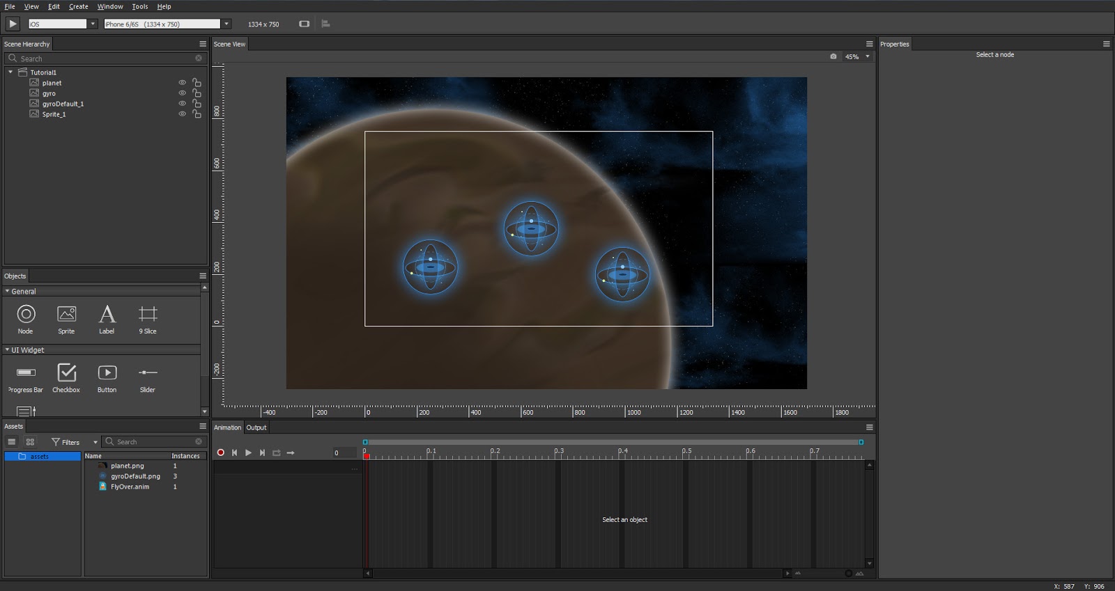
Task: Open Scene View panel options menu icon
Action: 869,44
